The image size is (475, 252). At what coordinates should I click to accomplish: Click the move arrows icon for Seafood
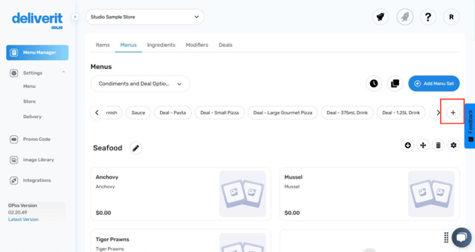pyautogui.click(x=423, y=146)
